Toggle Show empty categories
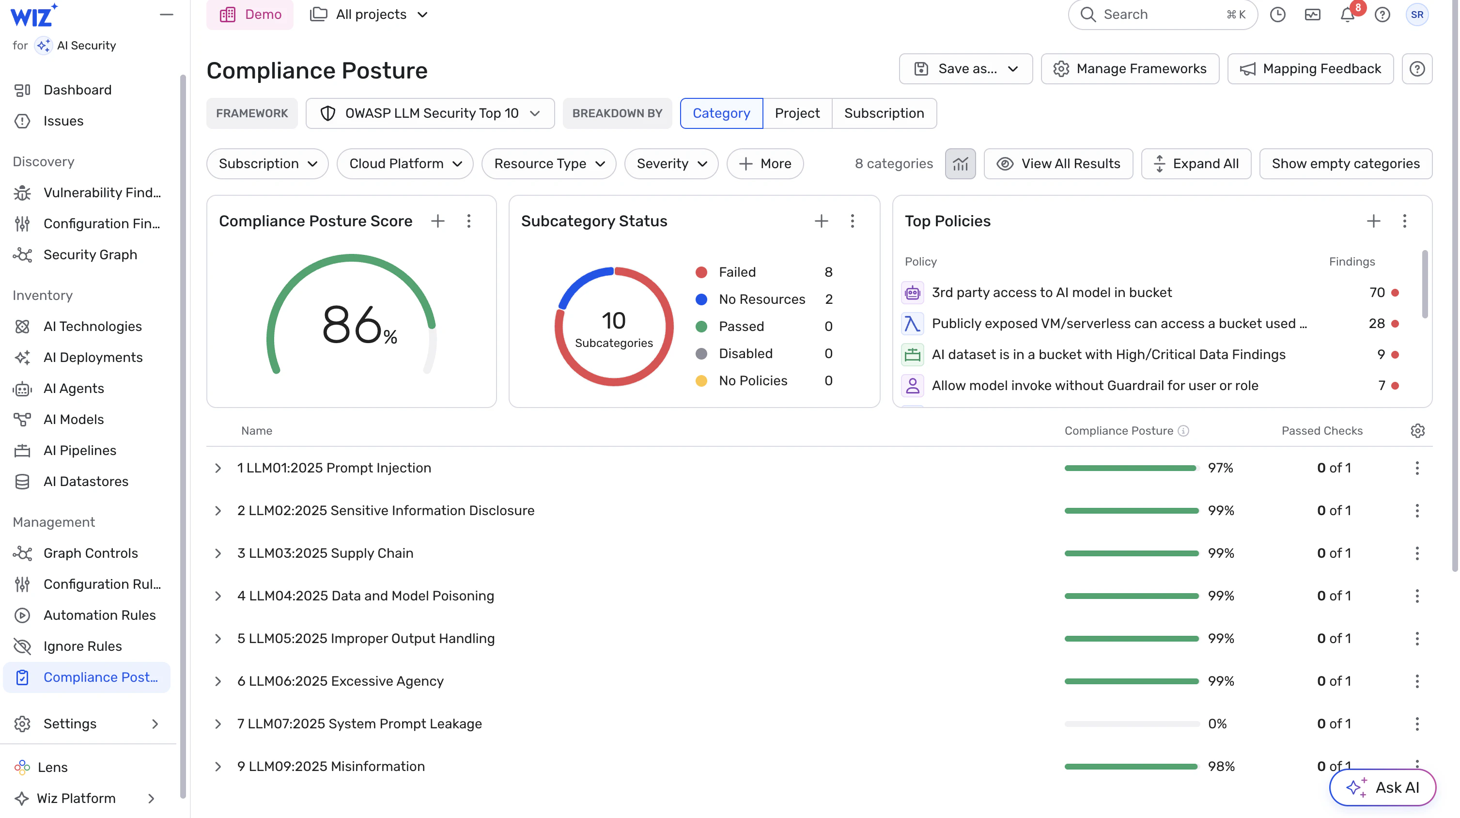 1346,164
